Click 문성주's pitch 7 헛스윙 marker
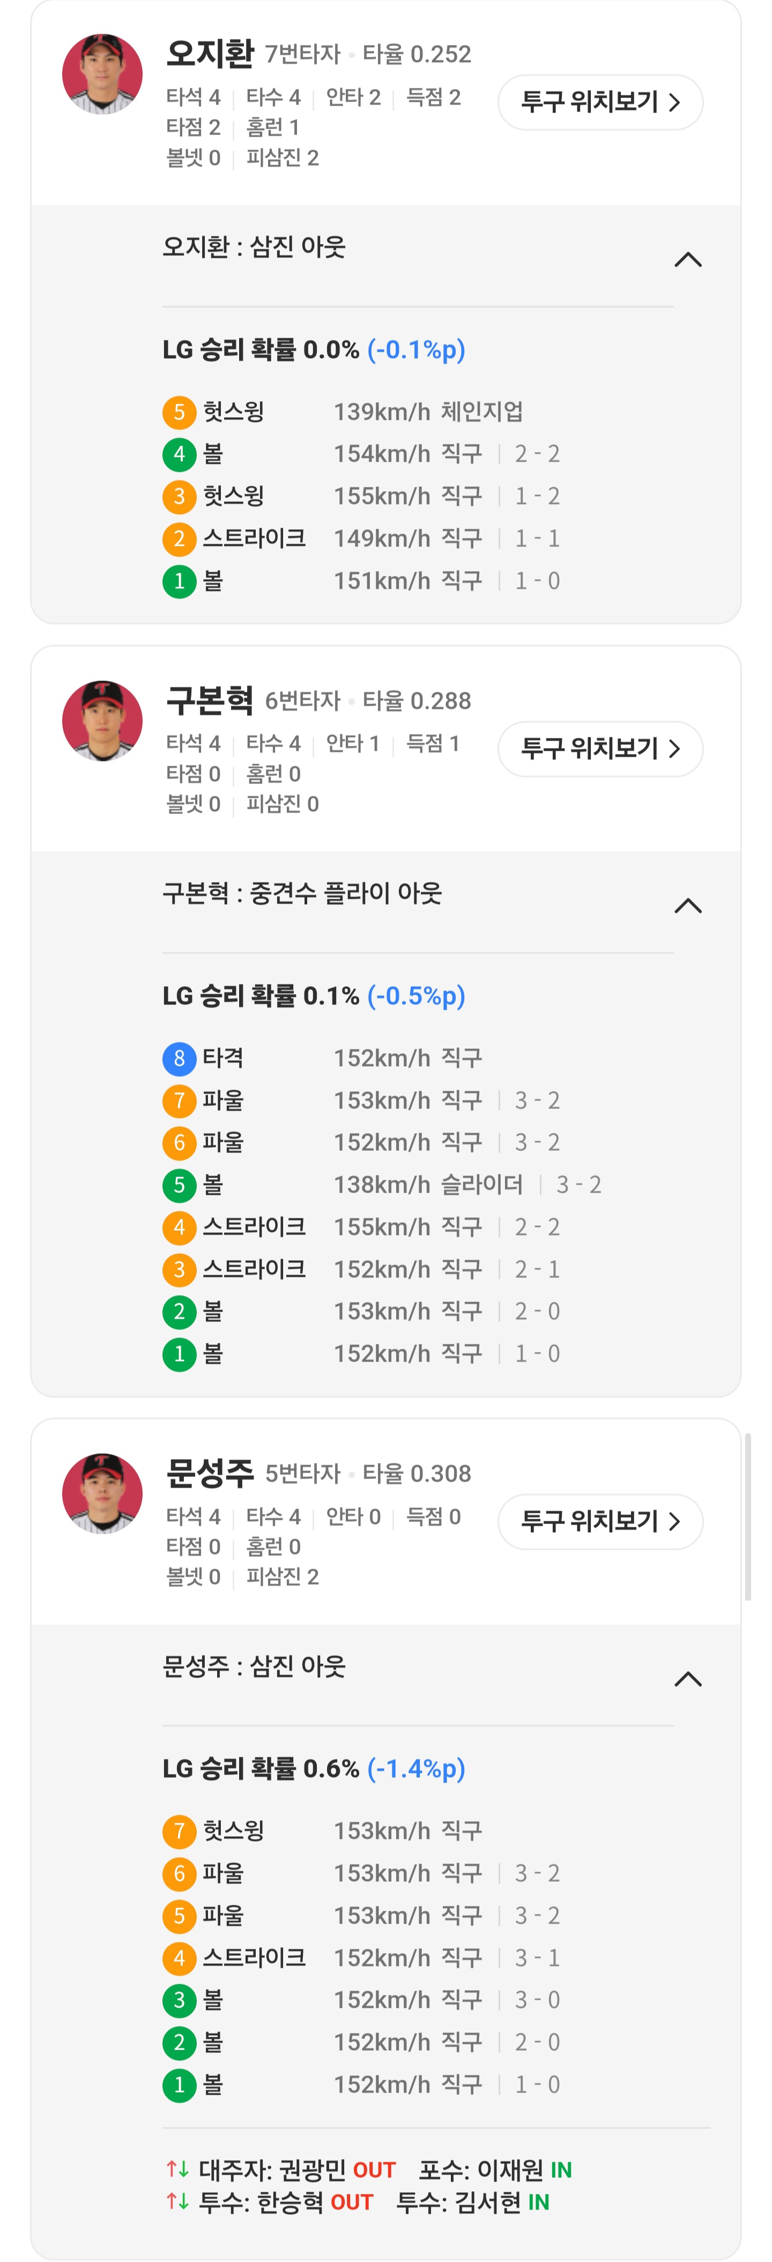 [179, 1831]
